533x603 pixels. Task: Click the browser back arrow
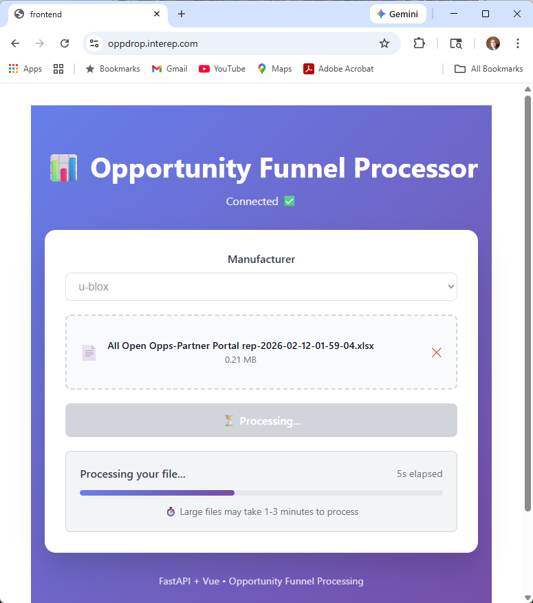[x=15, y=43]
